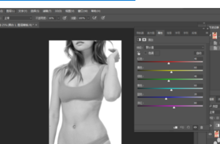
Task: Open the 预设 preset dropdown
Action: (174, 48)
